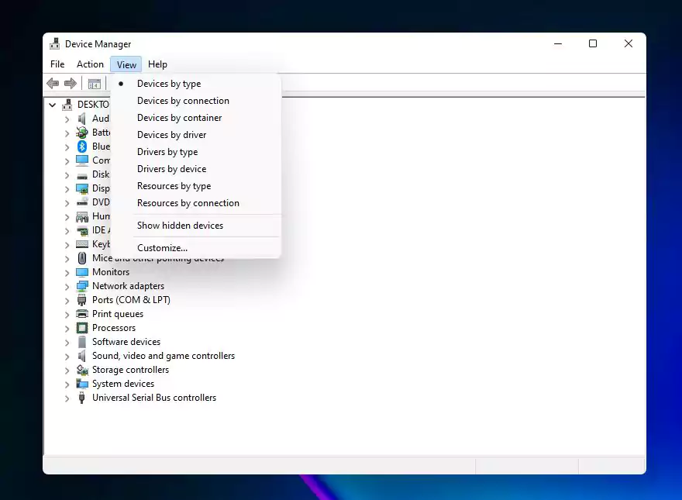Image resolution: width=682 pixels, height=500 pixels.
Task: Expand the Print queues chevron
Action: [x=67, y=315]
